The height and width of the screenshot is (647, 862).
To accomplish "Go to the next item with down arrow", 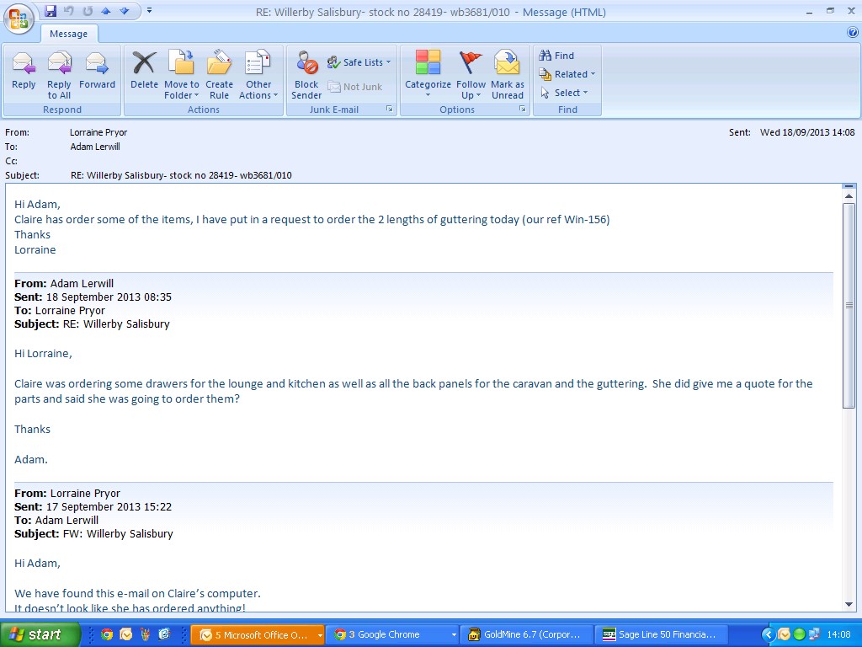I will 125,11.
